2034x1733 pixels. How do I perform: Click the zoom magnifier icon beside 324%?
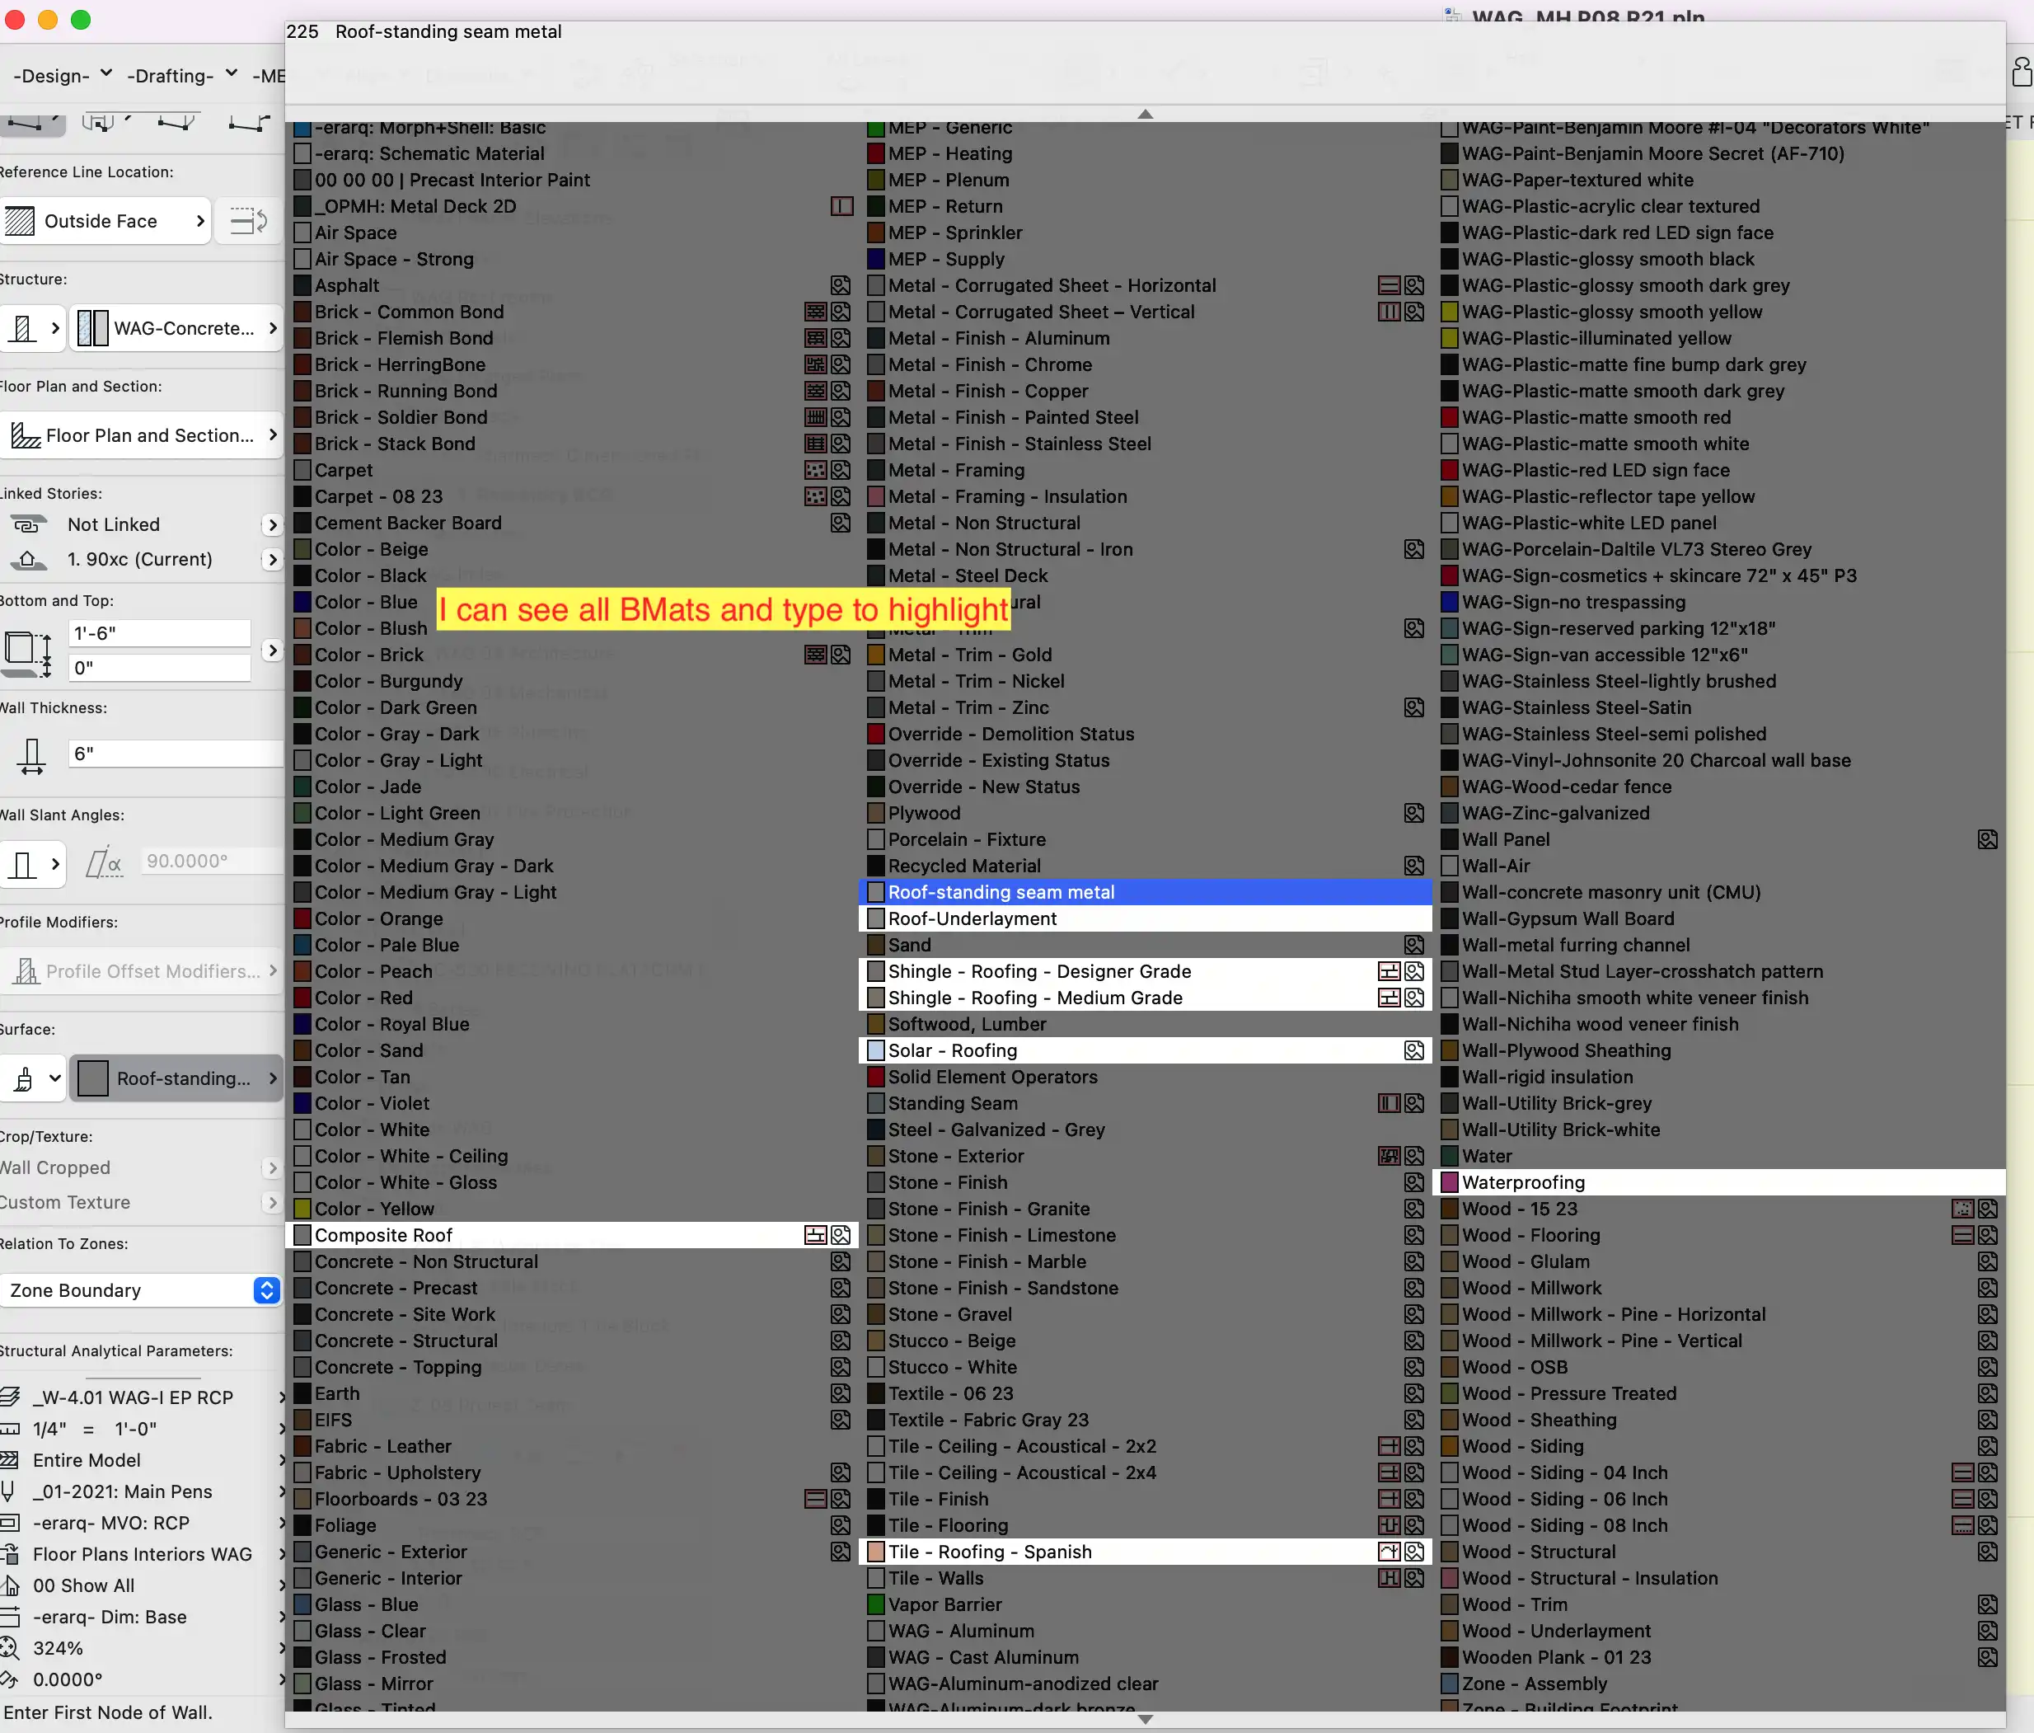[x=8, y=1649]
